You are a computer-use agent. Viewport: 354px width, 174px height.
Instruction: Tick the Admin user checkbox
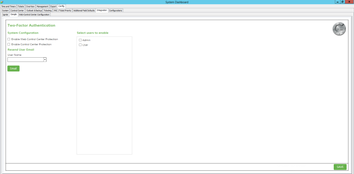pos(80,40)
